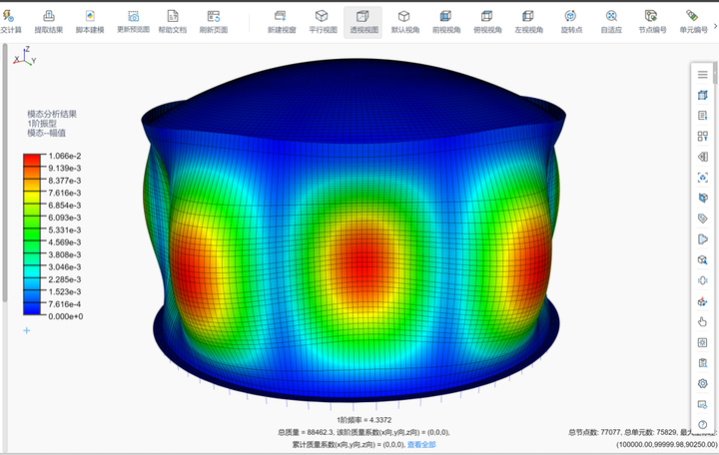Screen dimensions: 719x455
Task: Click the 旋转点 rotation point tool
Action: point(569,20)
